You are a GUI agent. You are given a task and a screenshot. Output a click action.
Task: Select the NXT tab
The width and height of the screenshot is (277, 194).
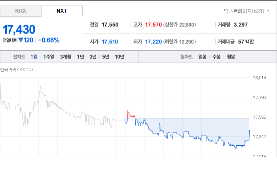[62, 11]
